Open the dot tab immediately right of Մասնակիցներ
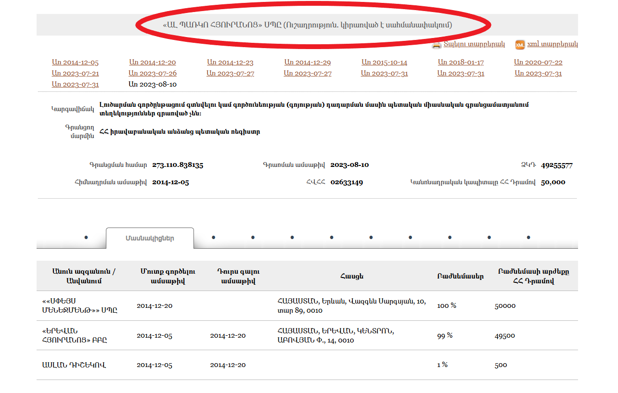 point(213,237)
